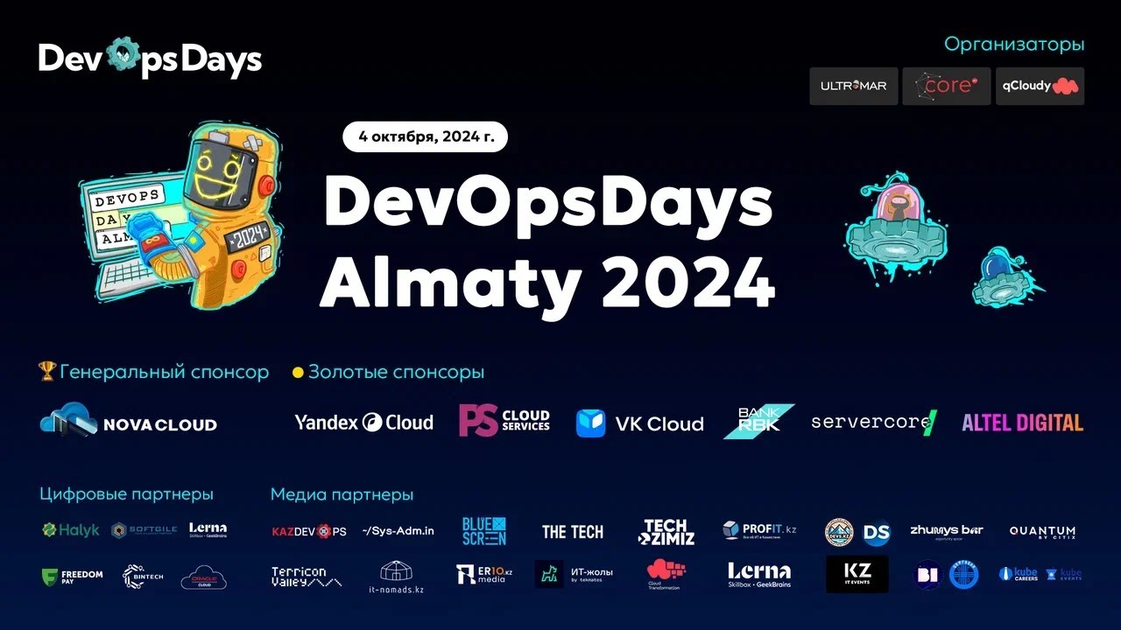Open the Bintech partner logo
This screenshot has width=1121, height=630.
click(143, 576)
